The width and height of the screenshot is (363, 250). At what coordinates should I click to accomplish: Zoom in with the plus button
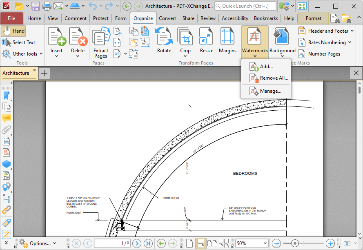330,243
